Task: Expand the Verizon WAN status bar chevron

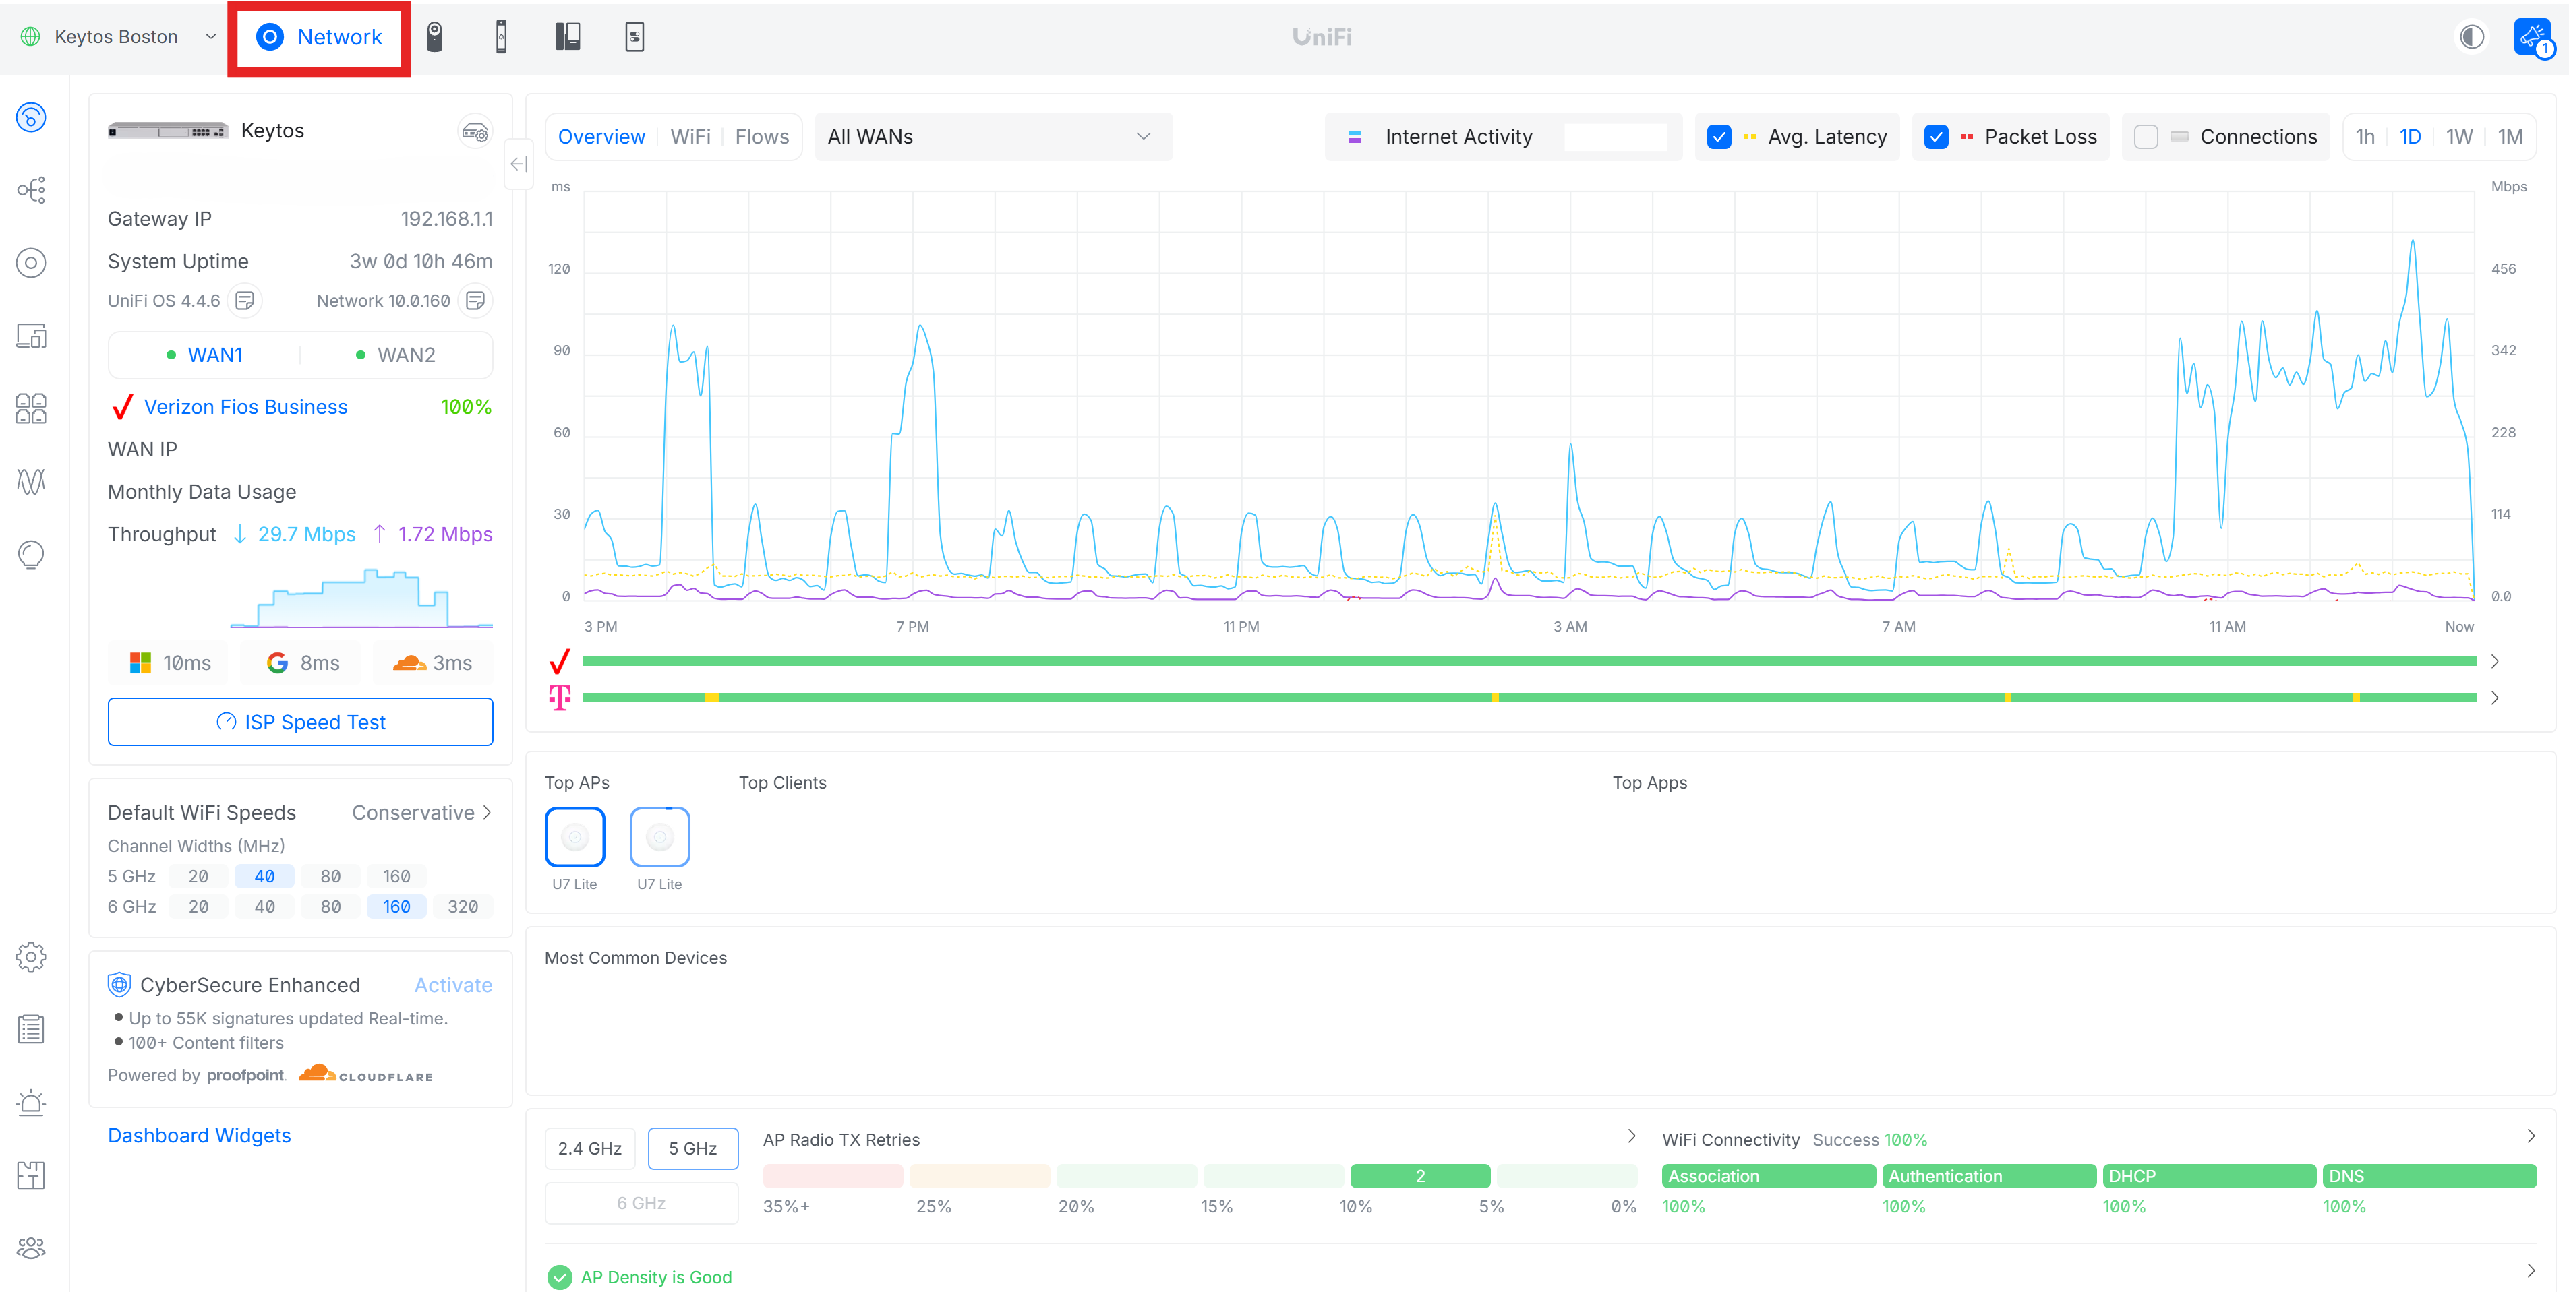Action: pos(2494,661)
